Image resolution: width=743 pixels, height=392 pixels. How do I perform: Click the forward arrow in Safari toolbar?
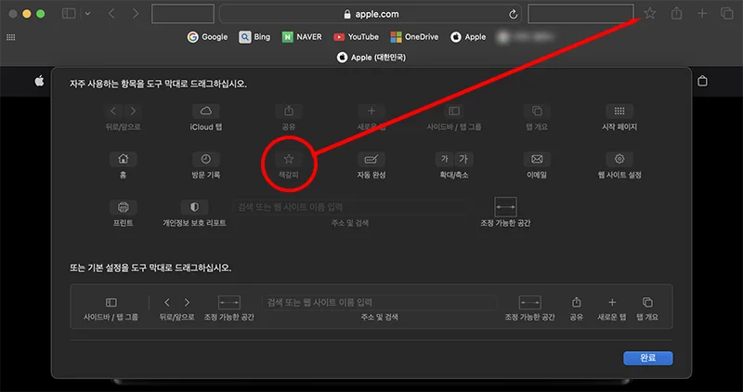(136, 14)
